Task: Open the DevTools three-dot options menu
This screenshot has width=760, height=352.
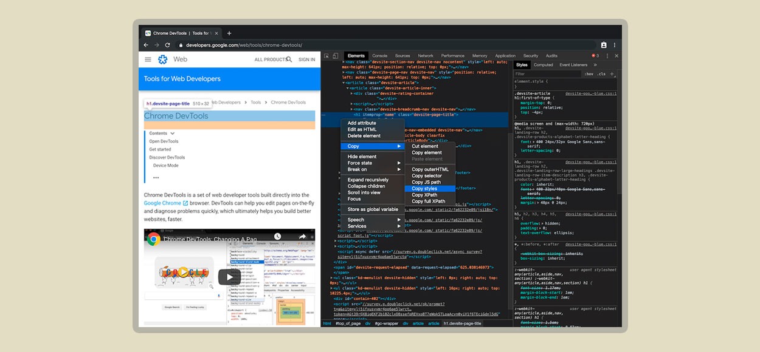Action: [607, 56]
